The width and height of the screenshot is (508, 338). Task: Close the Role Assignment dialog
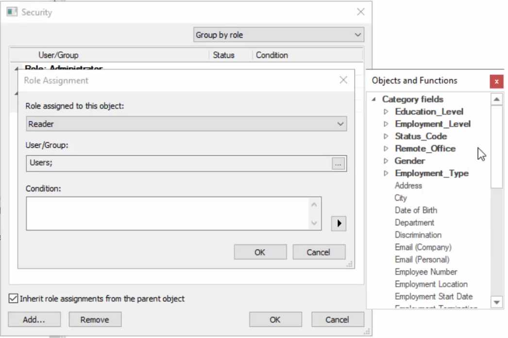[x=343, y=80]
